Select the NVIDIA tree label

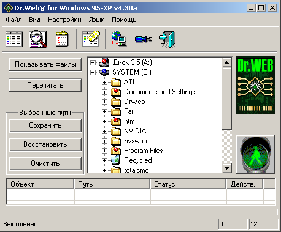coord(135,131)
